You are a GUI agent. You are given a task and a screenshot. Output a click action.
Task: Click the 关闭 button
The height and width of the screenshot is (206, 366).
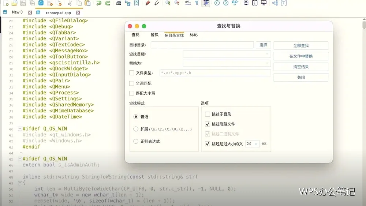(301, 78)
